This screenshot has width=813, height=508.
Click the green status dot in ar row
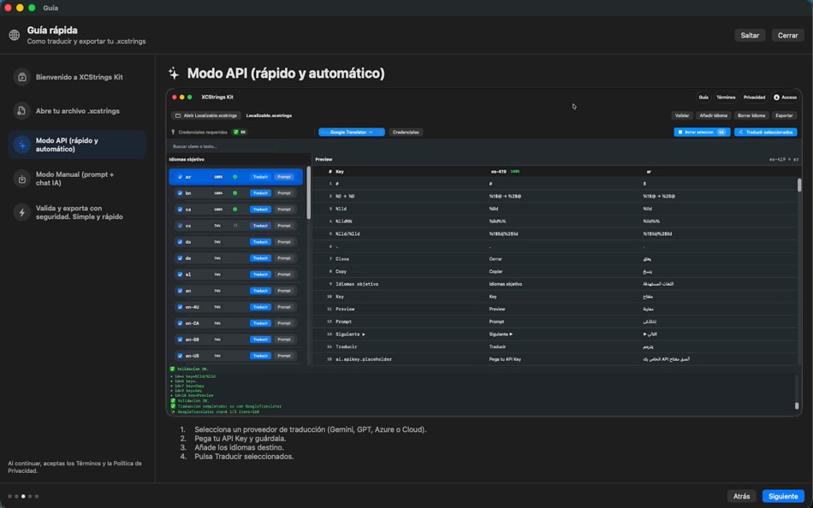click(x=234, y=177)
